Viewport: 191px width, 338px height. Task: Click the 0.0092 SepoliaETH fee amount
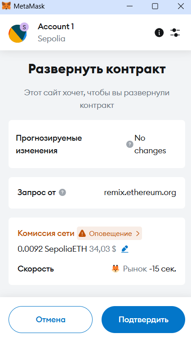(52, 249)
